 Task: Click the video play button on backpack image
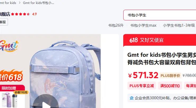46,102
